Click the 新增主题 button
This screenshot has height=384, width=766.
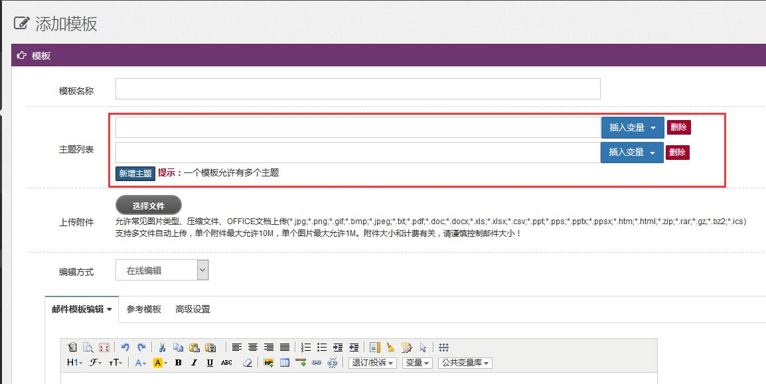[x=135, y=173]
